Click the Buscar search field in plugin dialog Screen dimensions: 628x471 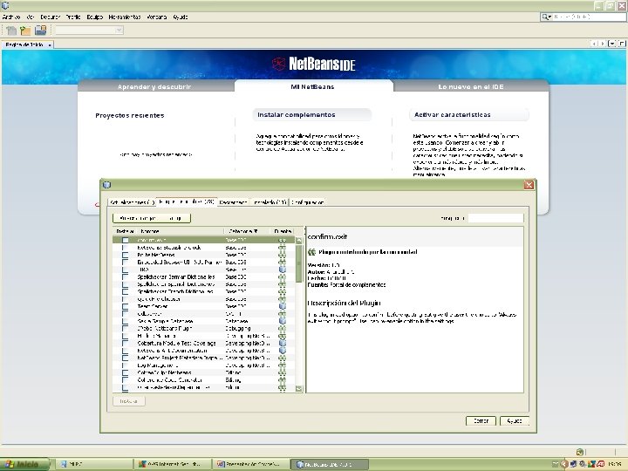pyautogui.click(x=495, y=218)
